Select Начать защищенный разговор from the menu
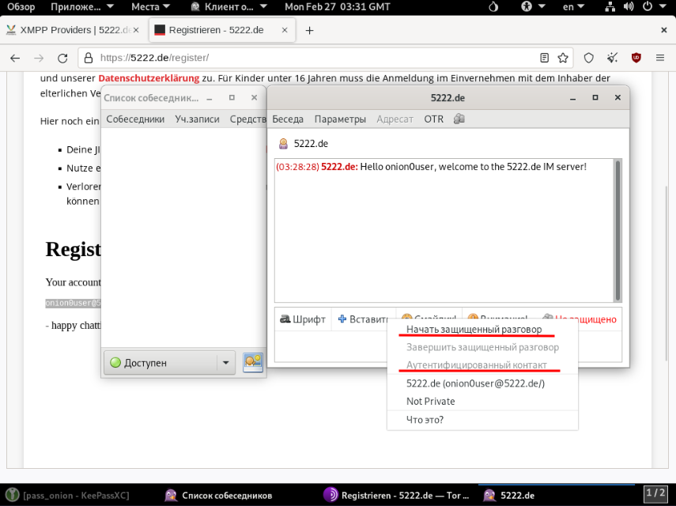Image resolution: width=676 pixels, height=506 pixels. [474, 329]
